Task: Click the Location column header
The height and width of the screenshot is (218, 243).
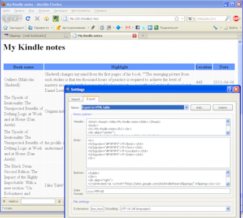Action: pyautogui.click(x=203, y=67)
